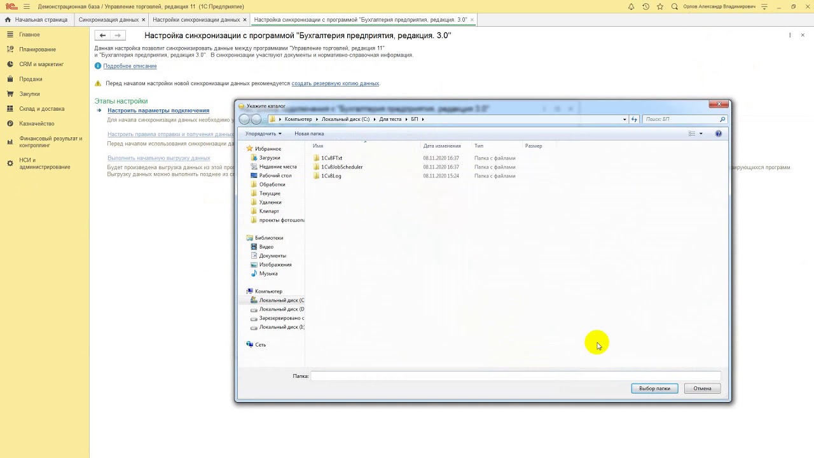Click Локальный диск (C:) in the breadcrumb
814x458 pixels.
click(x=345, y=119)
